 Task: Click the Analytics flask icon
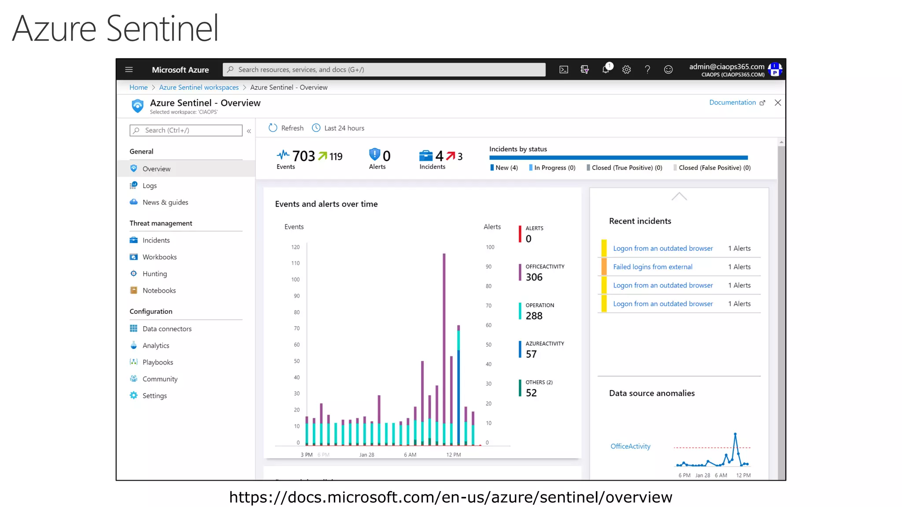(133, 345)
